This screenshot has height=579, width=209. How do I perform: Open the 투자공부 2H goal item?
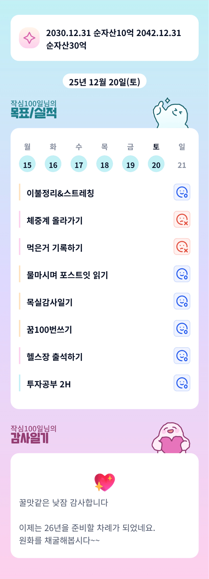tap(49, 384)
